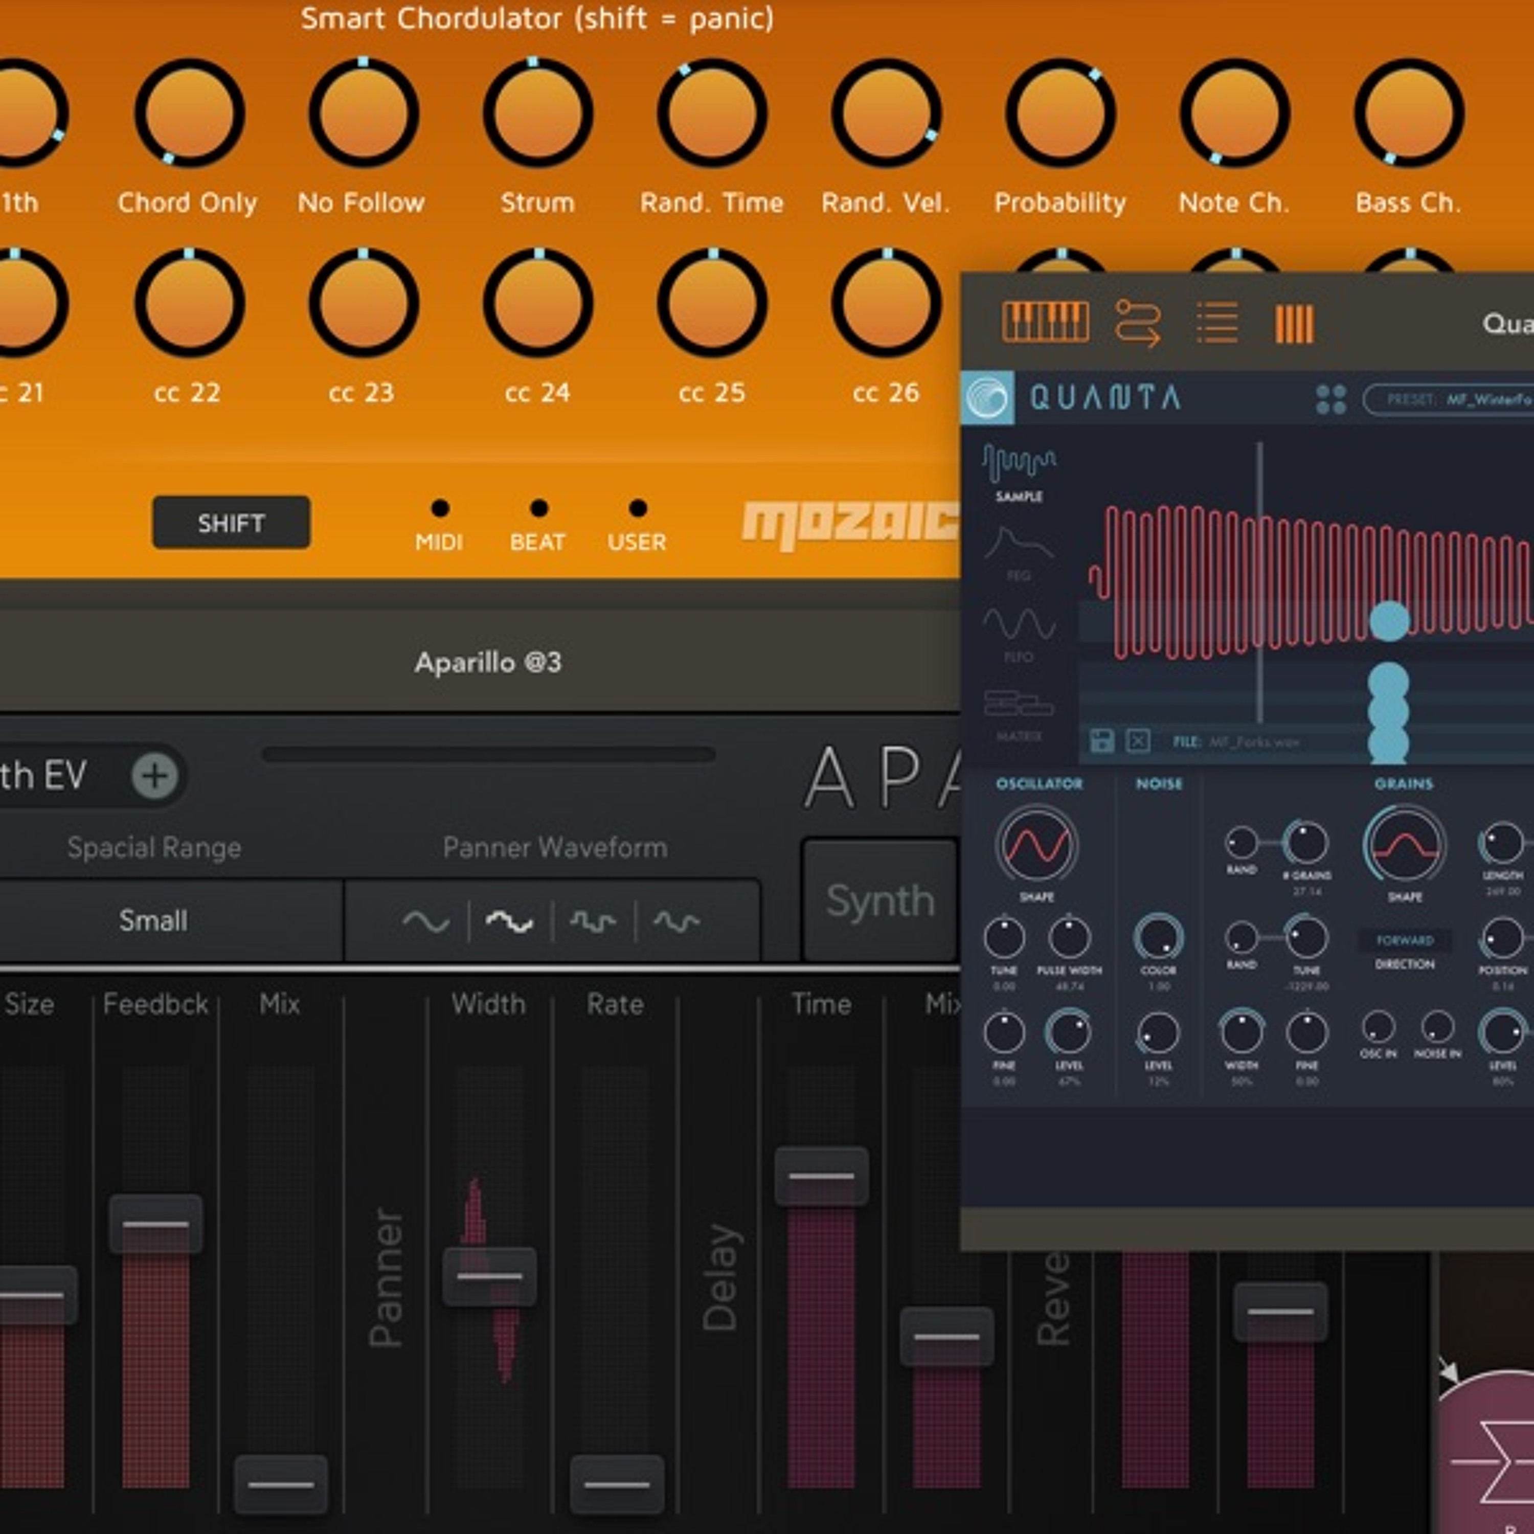Image resolution: width=1534 pixels, height=1534 pixels.
Task: Click the Rand. Vel. knob
Action: [x=886, y=112]
